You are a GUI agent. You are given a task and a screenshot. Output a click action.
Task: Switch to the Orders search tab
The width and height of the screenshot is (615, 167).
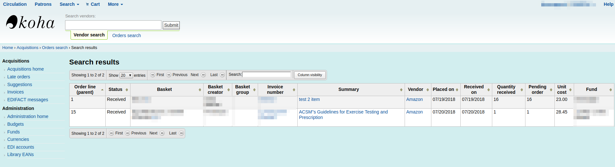coord(126,35)
